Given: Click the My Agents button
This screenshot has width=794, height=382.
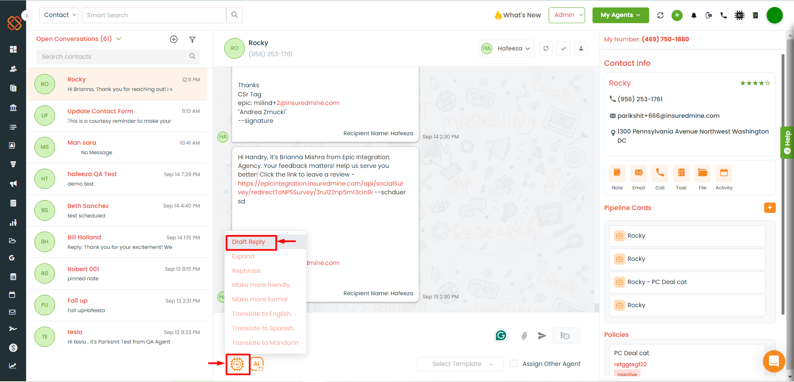Looking at the screenshot, I should [x=620, y=15].
